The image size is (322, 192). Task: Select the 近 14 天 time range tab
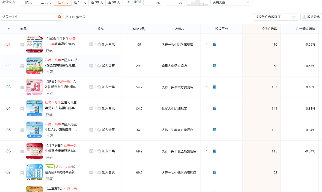click(80, 2)
